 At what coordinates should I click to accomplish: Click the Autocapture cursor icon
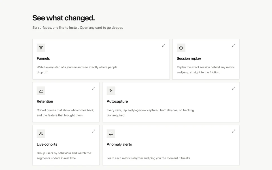click(x=111, y=91)
